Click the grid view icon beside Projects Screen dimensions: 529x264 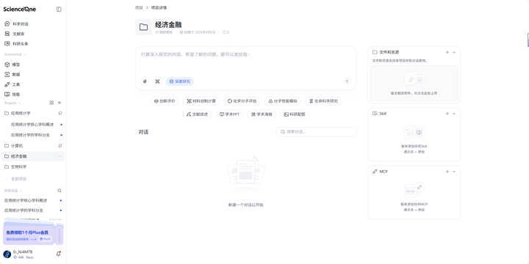click(x=51, y=103)
